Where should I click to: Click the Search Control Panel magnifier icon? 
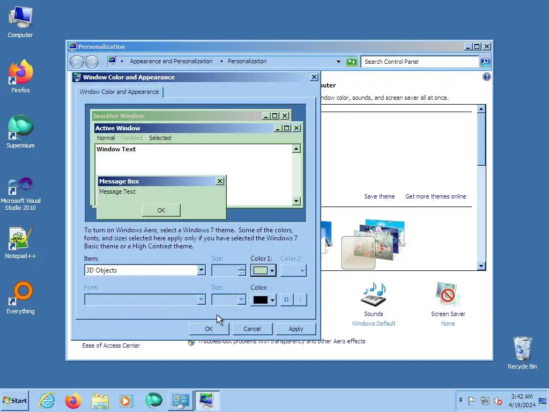(485, 62)
